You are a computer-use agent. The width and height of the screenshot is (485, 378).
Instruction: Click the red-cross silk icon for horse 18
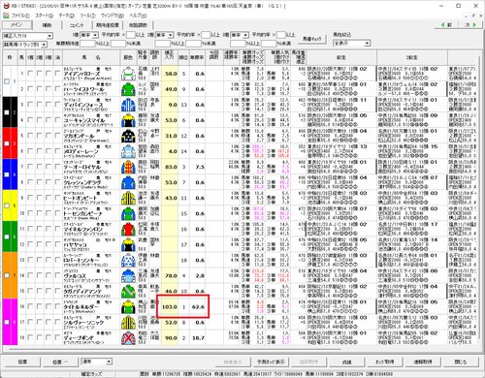tap(128, 337)
